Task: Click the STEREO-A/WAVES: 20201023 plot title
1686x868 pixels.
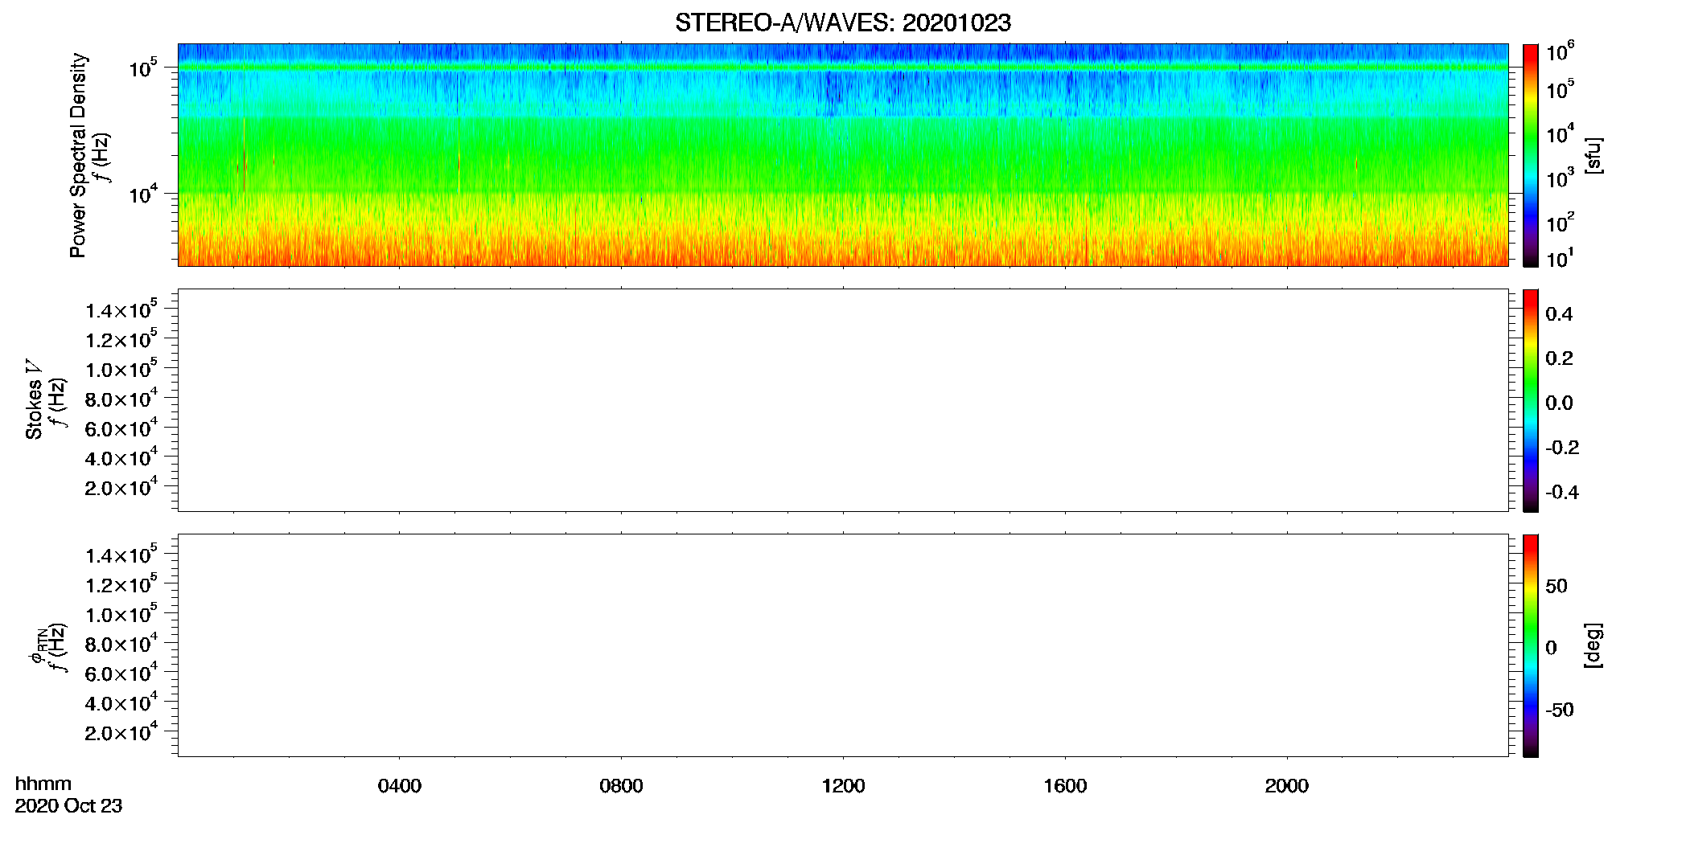Action: tap(842, 23)
